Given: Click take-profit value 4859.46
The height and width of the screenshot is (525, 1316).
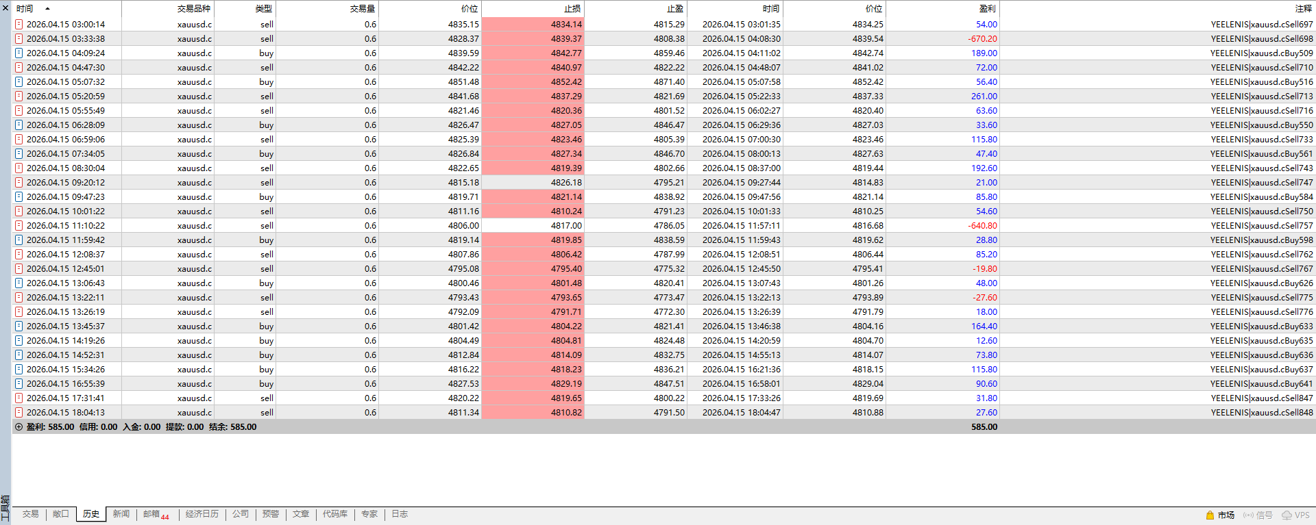Looking at the screenshot, I should [x=668, y=53].
